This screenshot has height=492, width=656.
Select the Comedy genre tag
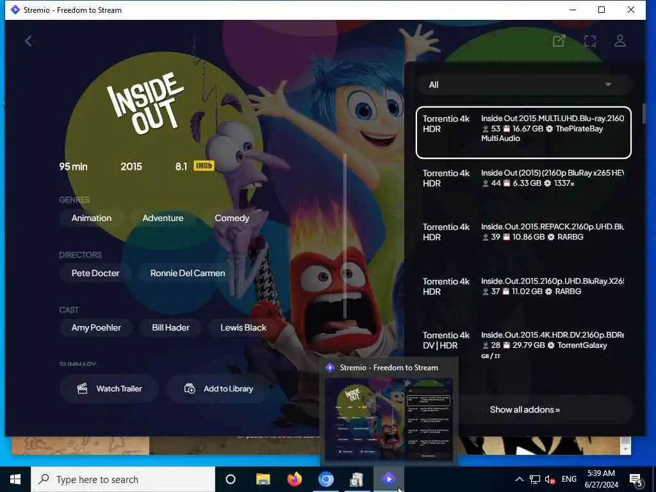pyautogui.click(x=232, y=218)
